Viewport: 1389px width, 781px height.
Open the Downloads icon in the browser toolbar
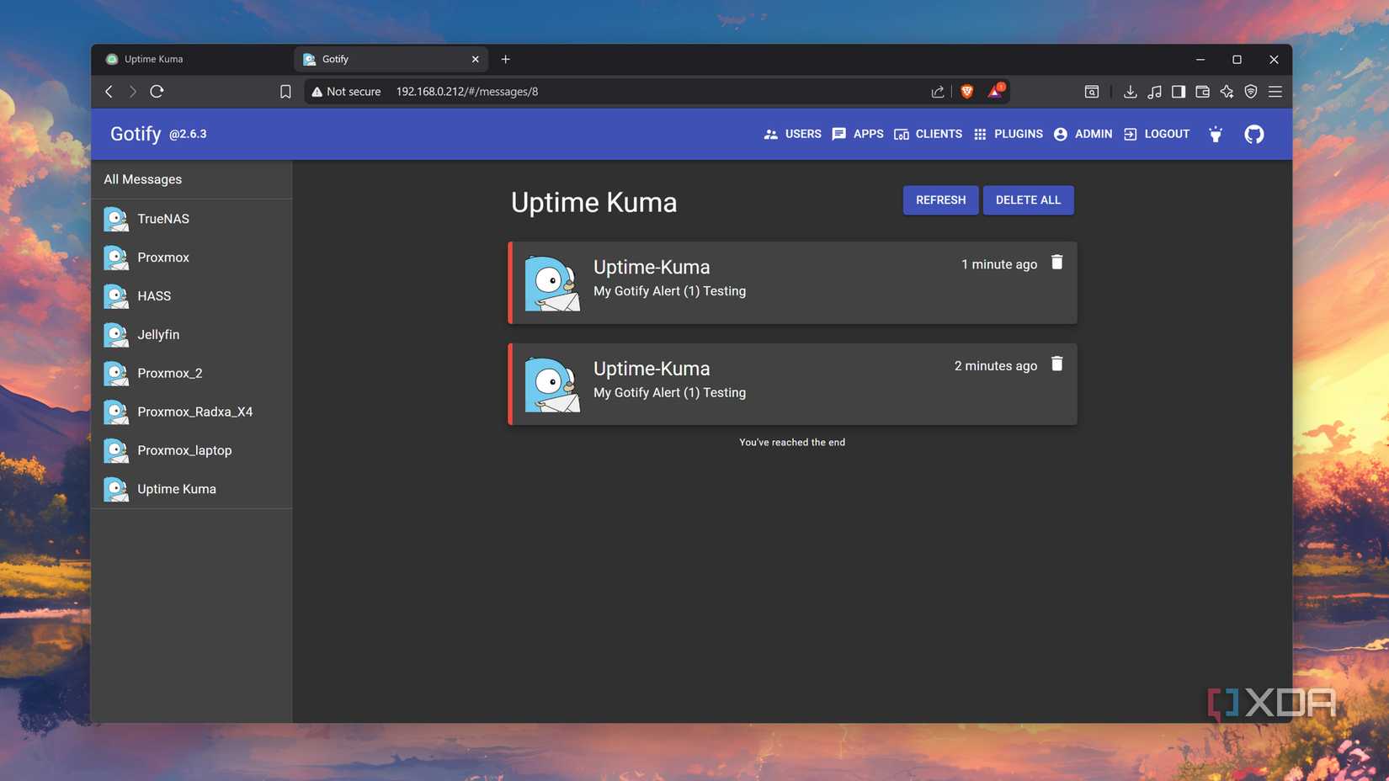coord(1130,91)
